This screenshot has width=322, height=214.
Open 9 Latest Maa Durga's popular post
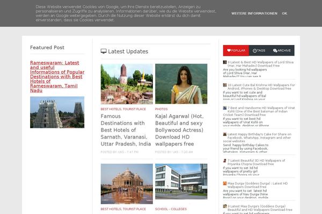click(x=260, y=208)
